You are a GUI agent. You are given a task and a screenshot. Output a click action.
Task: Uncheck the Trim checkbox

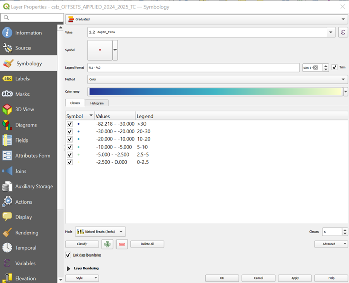pyautogui.click(x=334, y=67)
